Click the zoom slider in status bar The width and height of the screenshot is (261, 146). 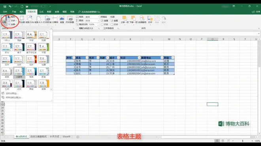pos(243,141)
